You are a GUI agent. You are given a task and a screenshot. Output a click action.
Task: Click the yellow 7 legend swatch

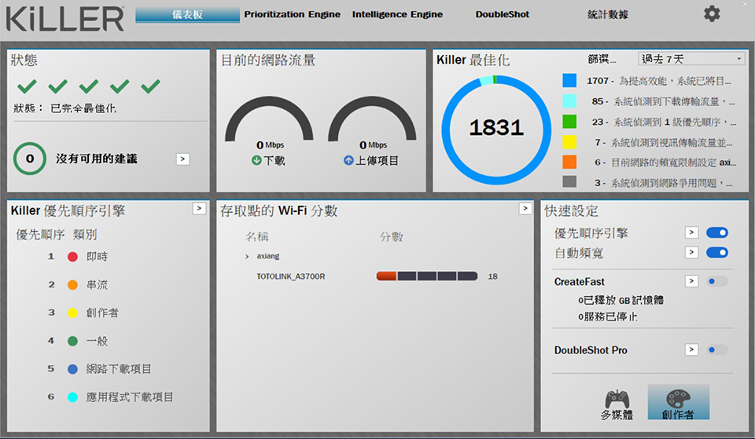click(569, 142)
